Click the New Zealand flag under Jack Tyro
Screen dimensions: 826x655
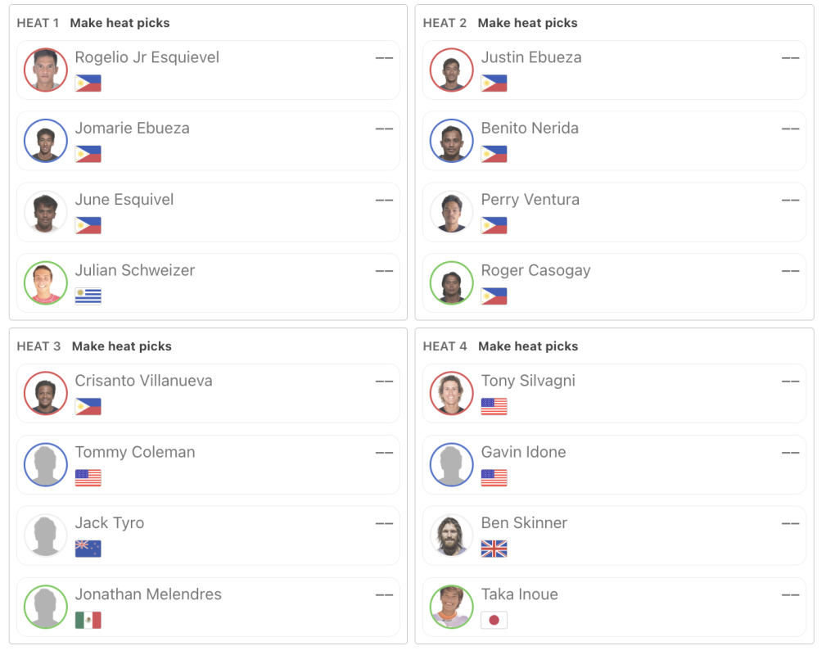pos(88,549)
